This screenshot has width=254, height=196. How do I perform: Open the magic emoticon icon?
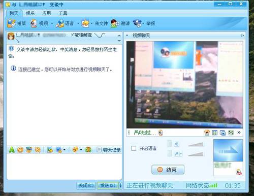(29, 150)
